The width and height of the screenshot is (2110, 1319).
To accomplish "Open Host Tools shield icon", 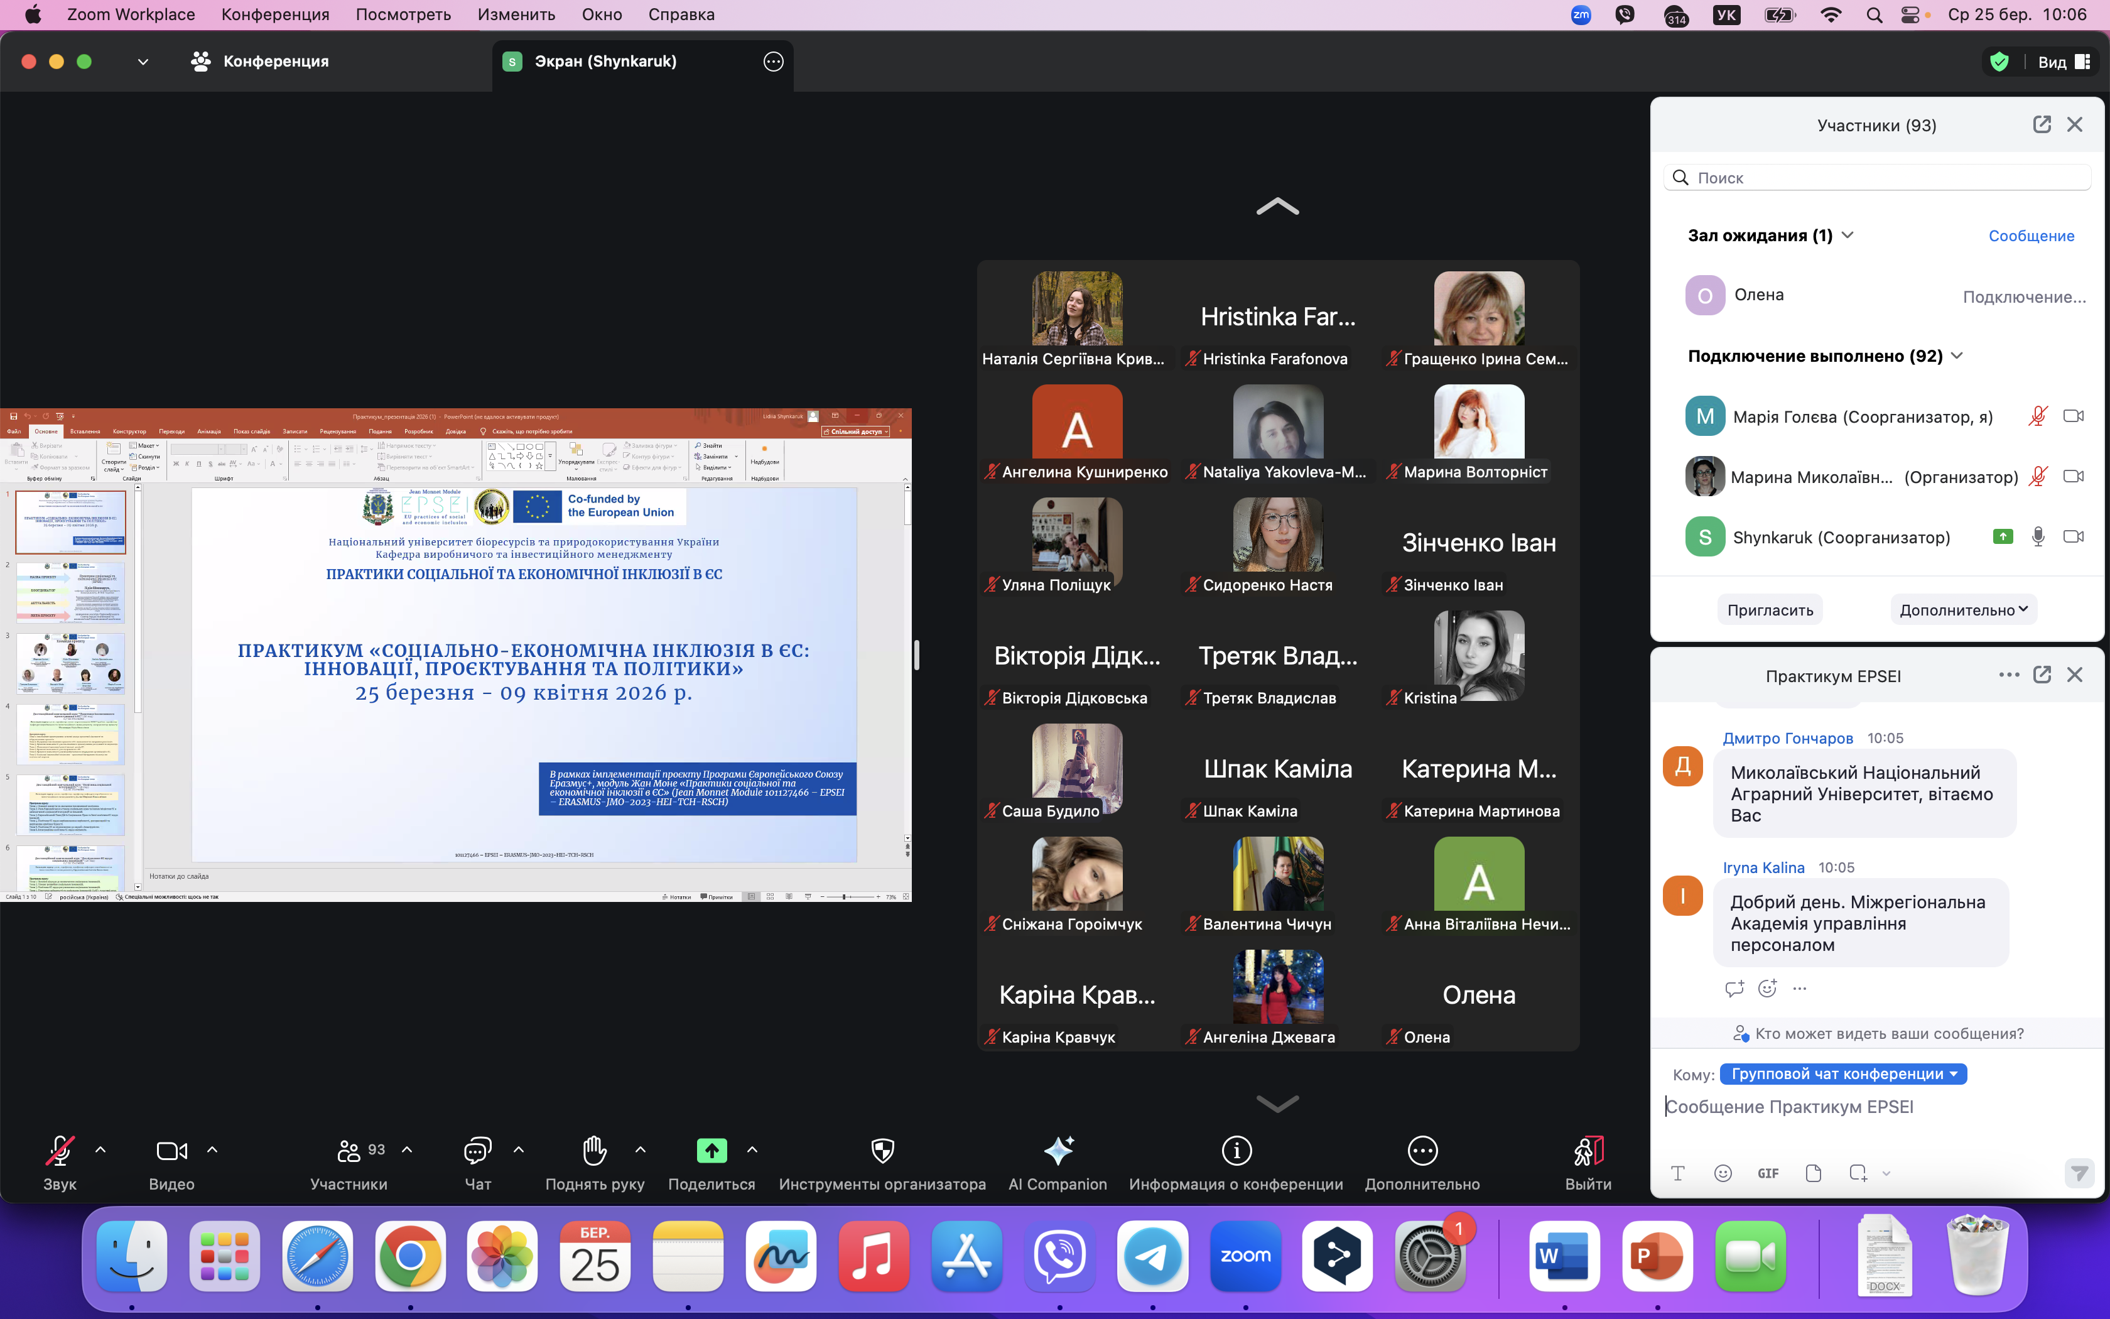I will click(882, 1151).
